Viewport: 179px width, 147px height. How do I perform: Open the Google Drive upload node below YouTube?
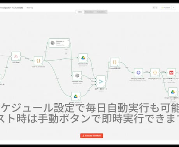pos(173,92)
